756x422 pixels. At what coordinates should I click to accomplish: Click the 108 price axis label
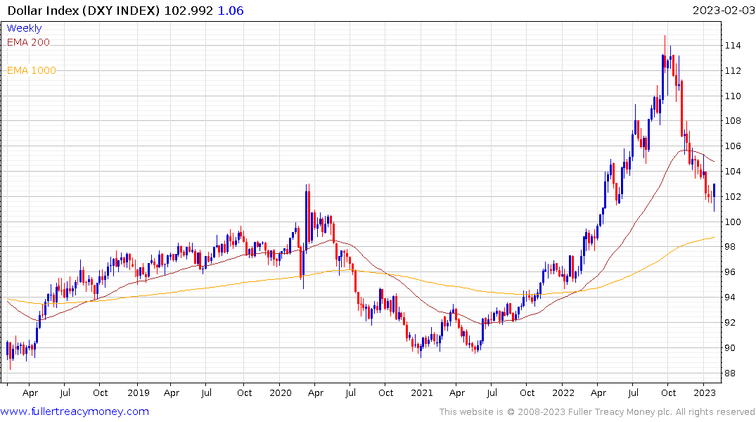click(733, 120)
